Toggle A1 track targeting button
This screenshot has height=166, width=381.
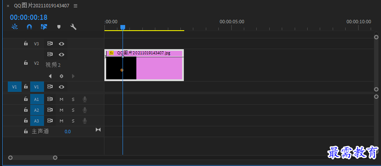click(x=37, y=99)
